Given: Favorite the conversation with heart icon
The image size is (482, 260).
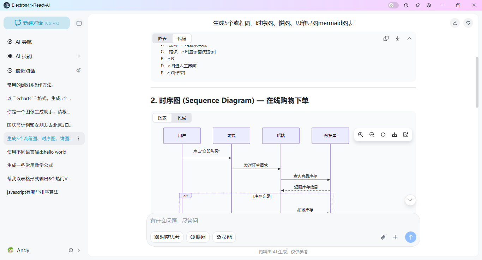Looking at the screenshot, I should (468, 23).
